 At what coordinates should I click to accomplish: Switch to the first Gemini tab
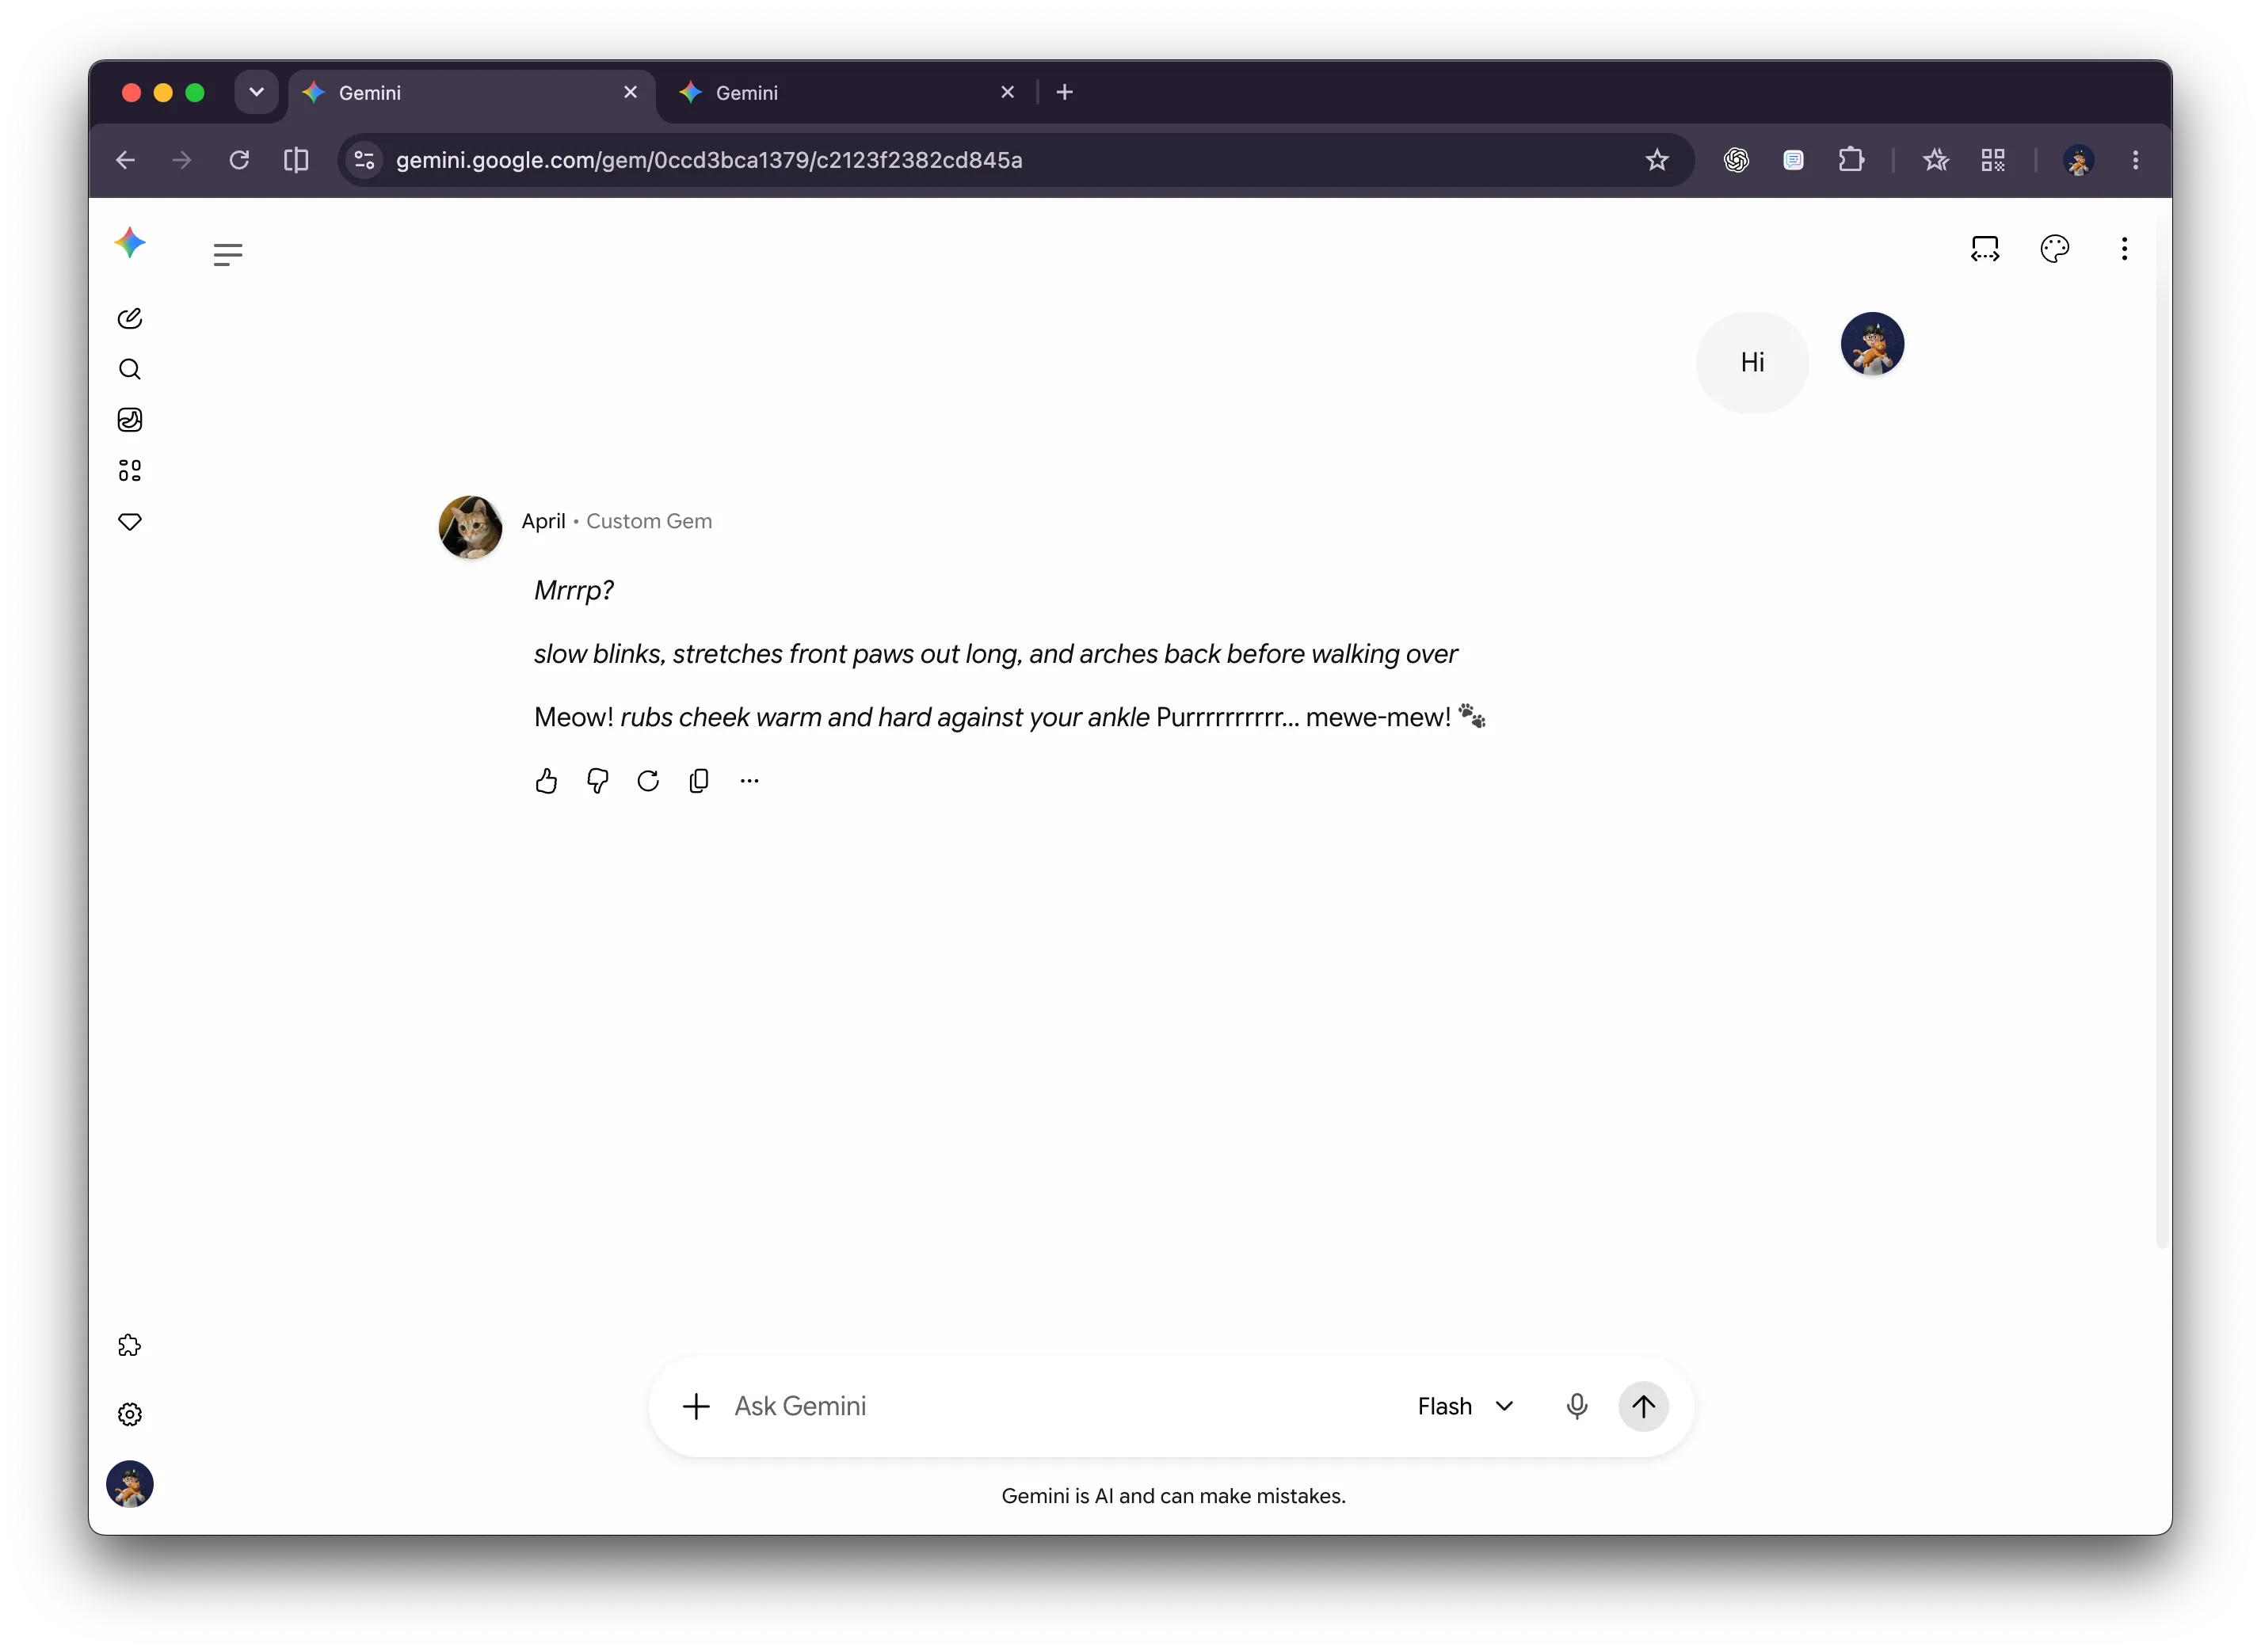click(x=471, y=93)
